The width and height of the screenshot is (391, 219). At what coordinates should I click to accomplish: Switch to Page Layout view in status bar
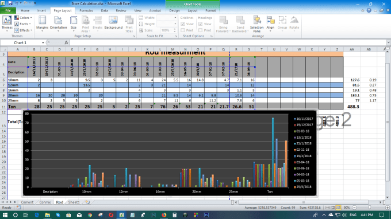333,208
